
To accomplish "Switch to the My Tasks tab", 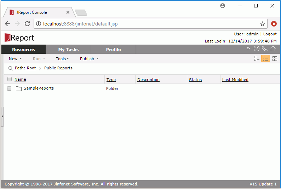I will coord(68,50).
